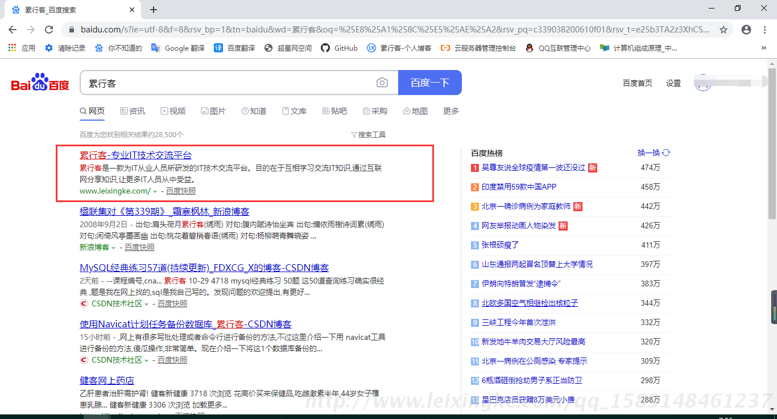777x419 pixels.
Task: Click the browser Forward arrow
Action: 31,29
